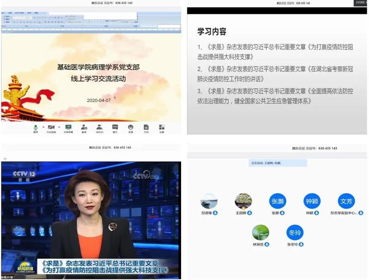The height and width of the screenshot is (280, 369).
Task: Click the currently speaking banner 王丽辉
Action: [278, 163]
